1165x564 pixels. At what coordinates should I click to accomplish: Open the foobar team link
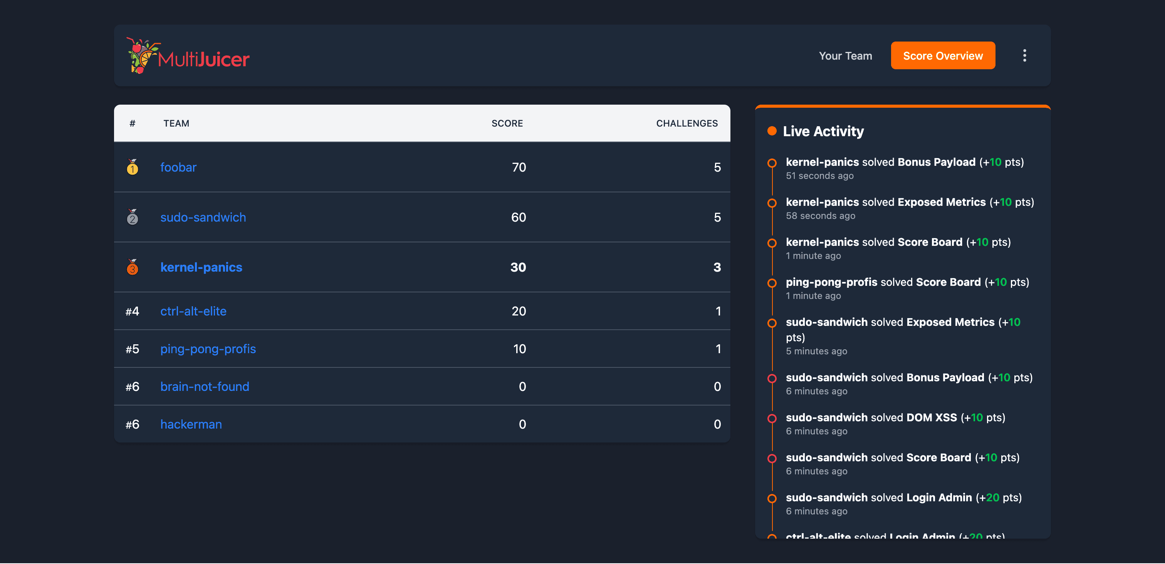coord(178,167)
